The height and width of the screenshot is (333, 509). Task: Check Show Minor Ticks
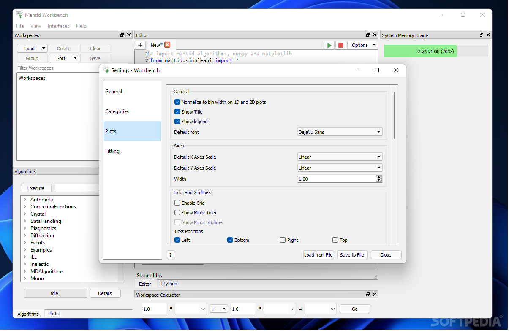click(x=177, y=213)
